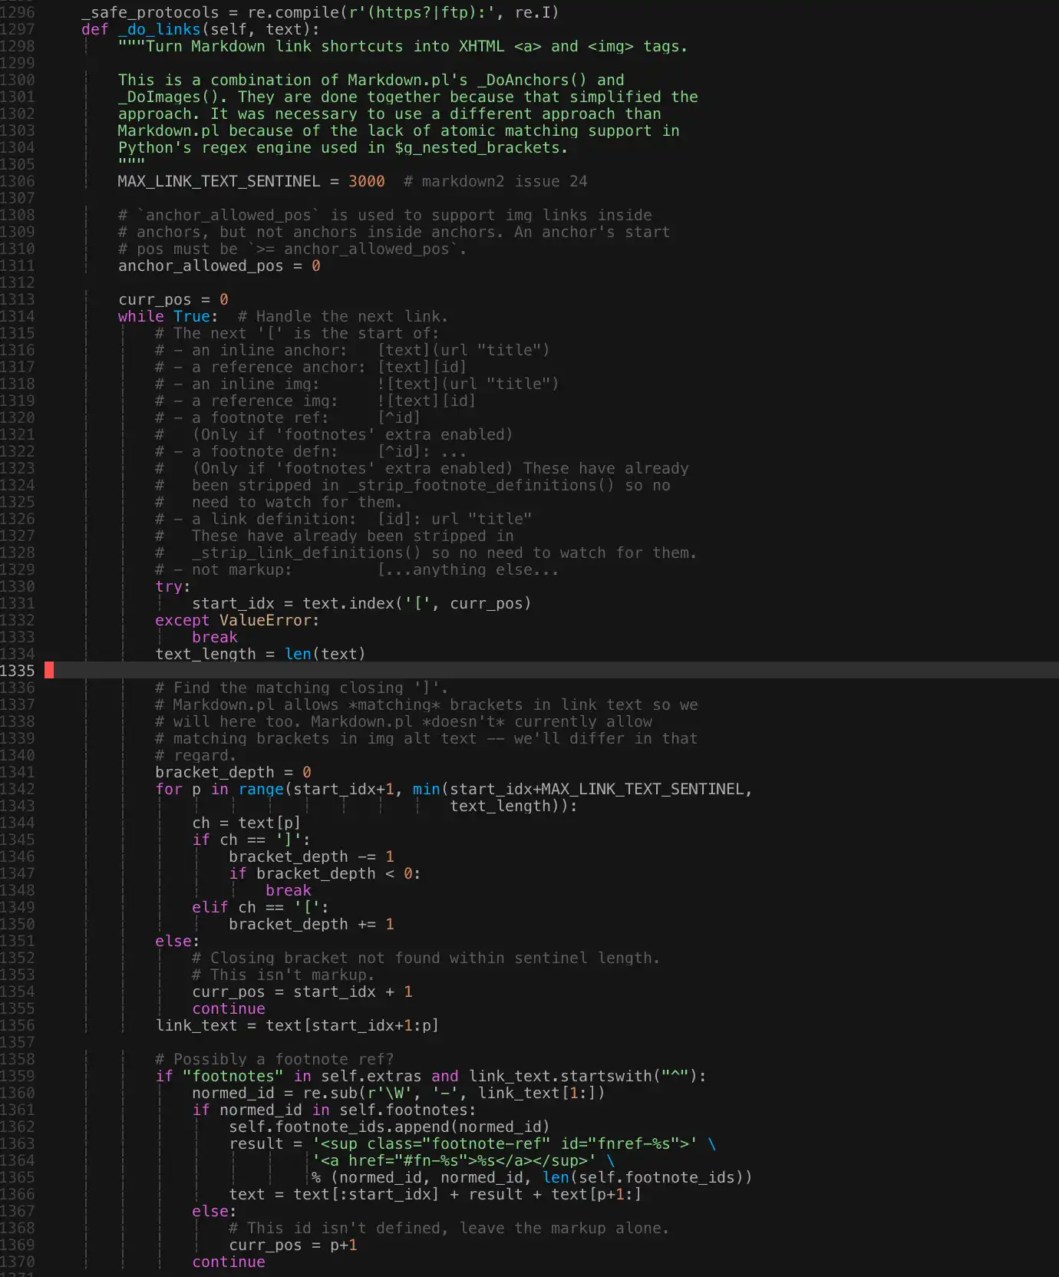Click the 'markdown2 issue 24' comment
The height and width of the screenshot is (1277, 1059).
click(x=495, y=181)
